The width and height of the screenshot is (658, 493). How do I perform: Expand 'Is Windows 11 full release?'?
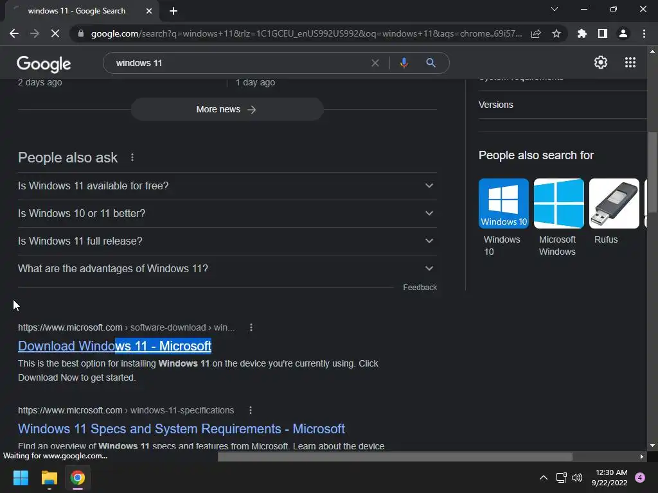coord(227,241)
